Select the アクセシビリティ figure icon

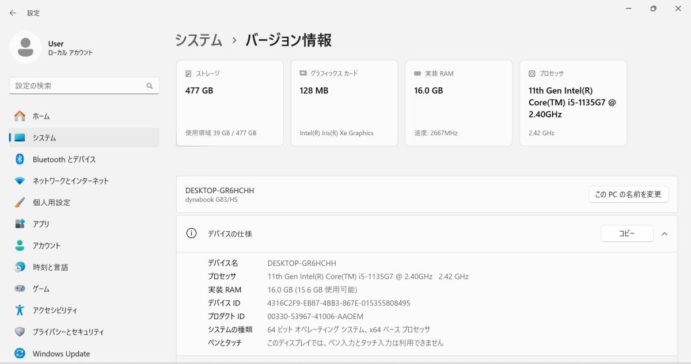click(20, 310)
